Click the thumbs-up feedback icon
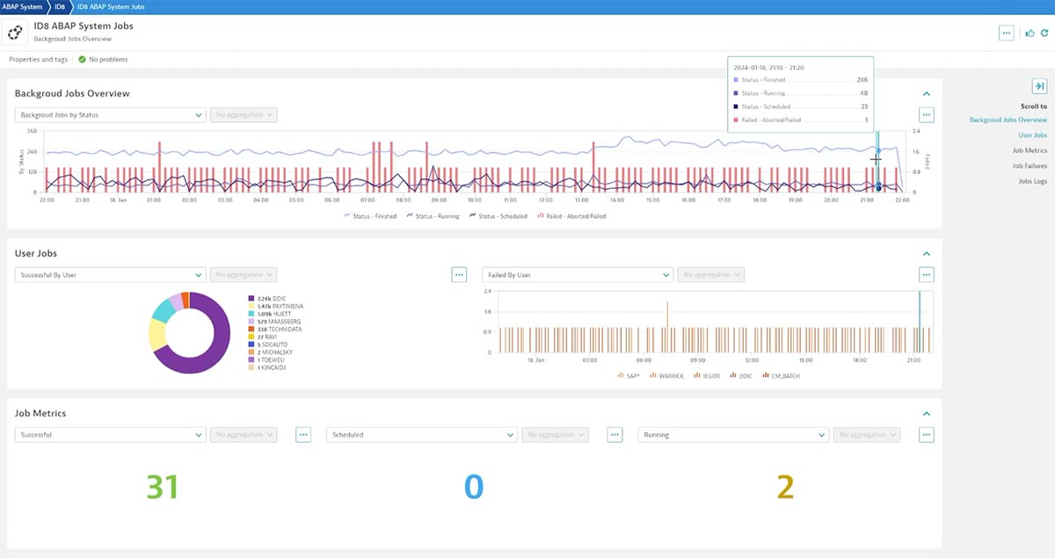Image resolution: width=1055 pixels, height=558 pixels. 1029,33
